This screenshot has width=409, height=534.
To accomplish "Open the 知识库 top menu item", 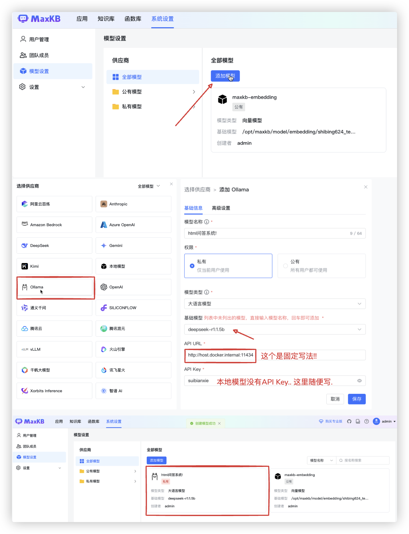I will (106, 19).
